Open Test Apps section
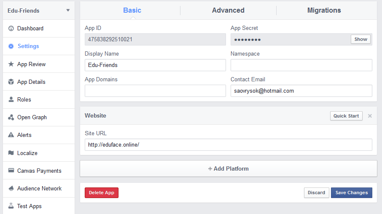 click(x=39, y=206)
